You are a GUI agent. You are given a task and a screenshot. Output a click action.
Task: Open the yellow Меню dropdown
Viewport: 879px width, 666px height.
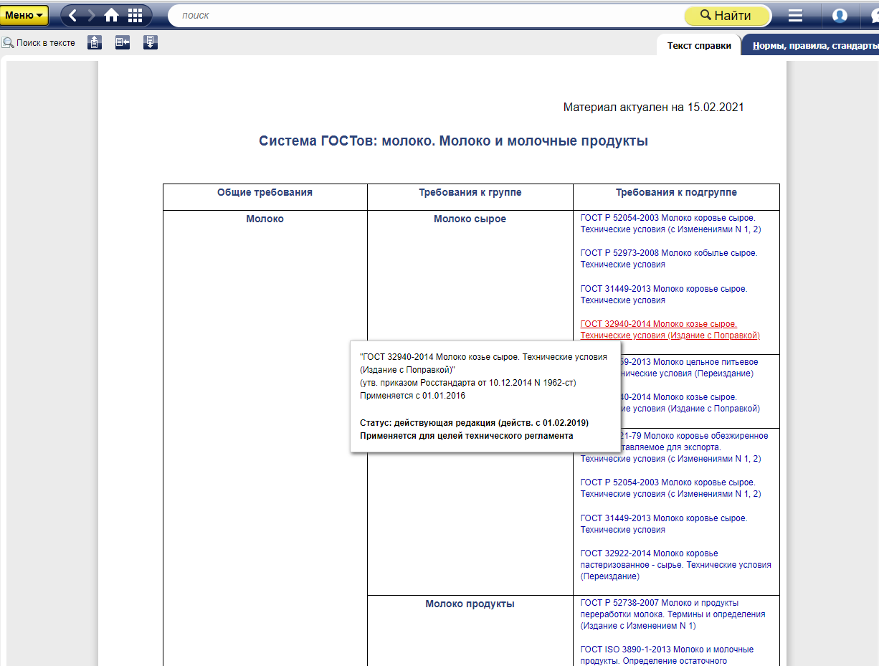click(x=25, y=15)
